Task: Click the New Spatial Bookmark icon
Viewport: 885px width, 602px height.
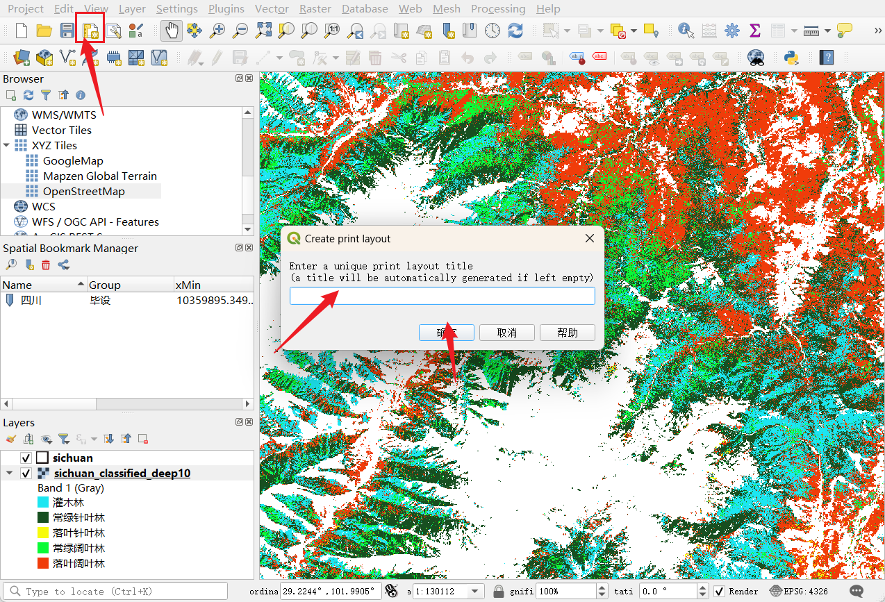Action: [29, 263]
